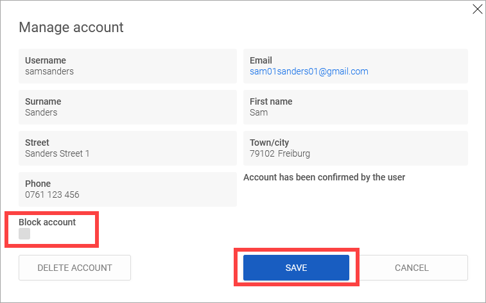486x303 pixels.
Task: Click the Sanders Street 1 address value
Action: click(x=57, y=153)
